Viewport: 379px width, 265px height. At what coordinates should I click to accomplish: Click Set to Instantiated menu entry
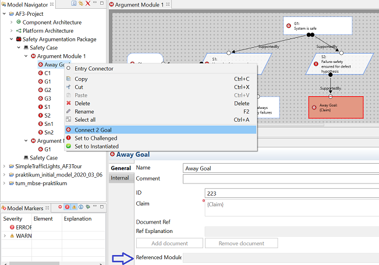click(x=161, y=146)
